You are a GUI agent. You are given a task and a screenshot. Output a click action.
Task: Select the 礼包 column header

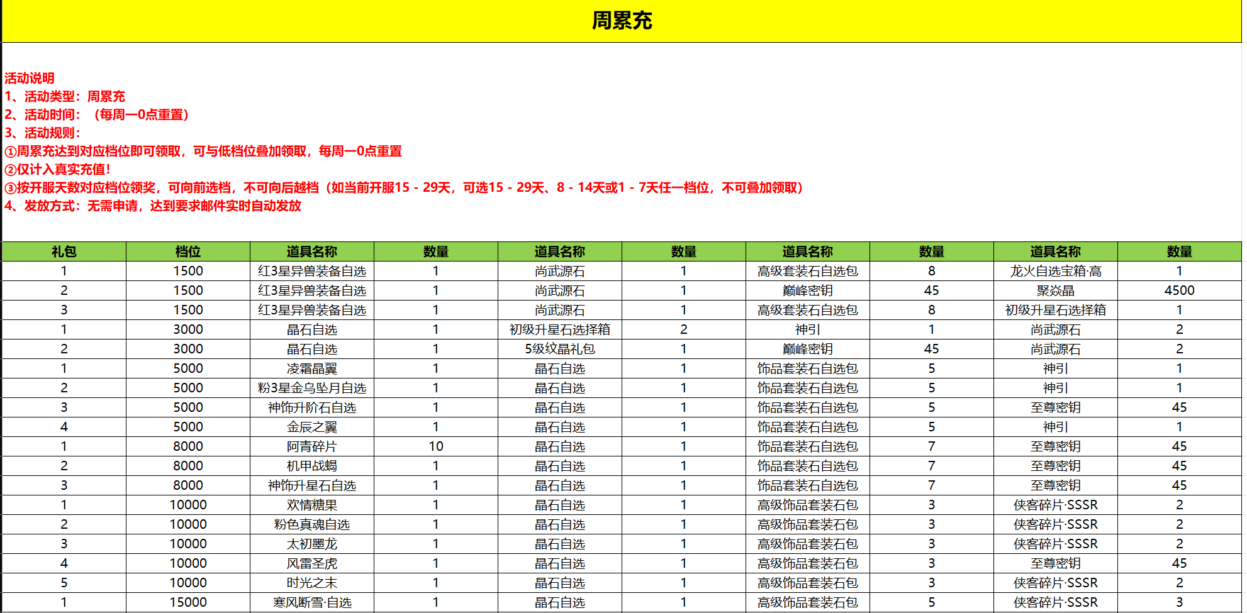(x=64, y=251)
